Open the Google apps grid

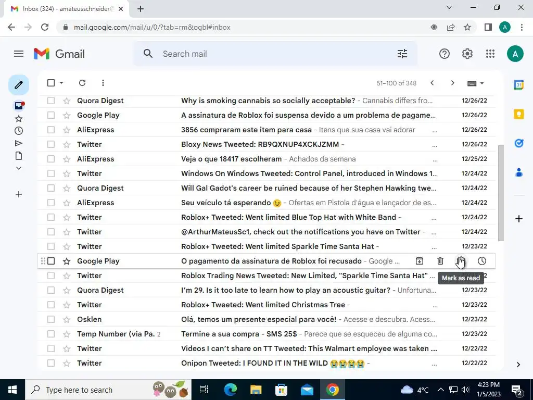pyautogui.click(x=490, y=54)
